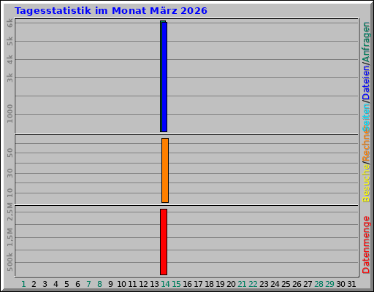Click the orange Rechner bar for day 14
Image resolution: width=374 pixels, height=292 pixels.
coord(165,170)
